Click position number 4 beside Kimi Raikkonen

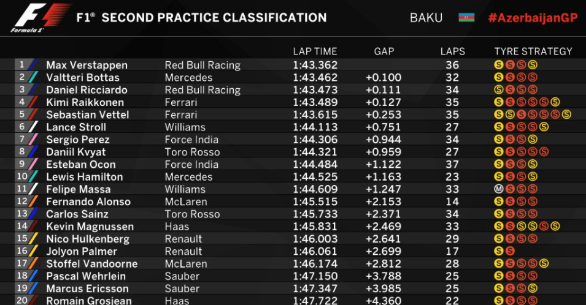click(21, 102)
